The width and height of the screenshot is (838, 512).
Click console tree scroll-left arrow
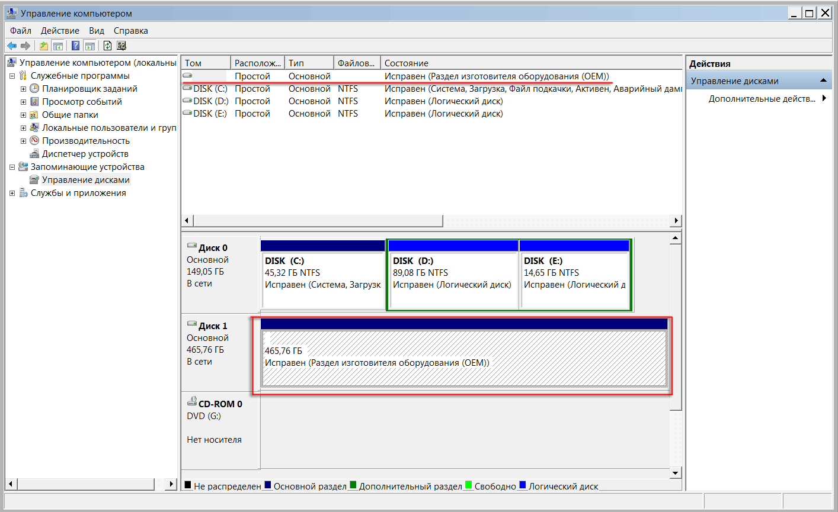pyautogui.click(x=11, y=484)
